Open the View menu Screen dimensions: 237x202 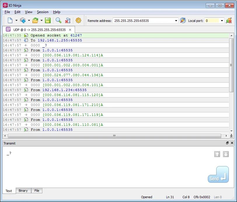pyautogui.click(x=29, y=12)
